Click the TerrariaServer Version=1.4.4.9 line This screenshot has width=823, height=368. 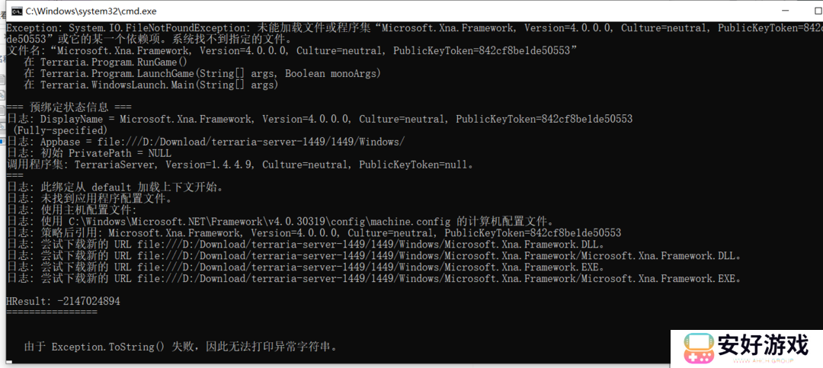pyautogui.click(x=240, y=165)
